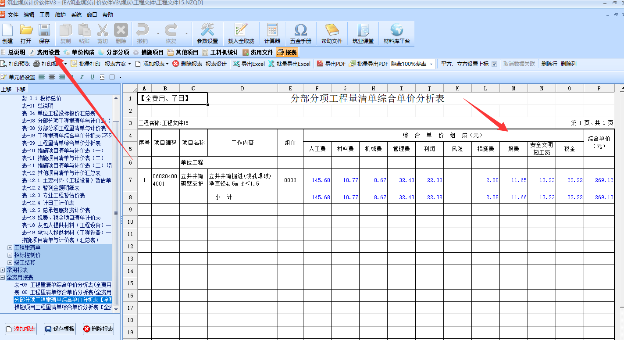
Task: Click the 恢复 redo icon
Action: coord(171,30)
